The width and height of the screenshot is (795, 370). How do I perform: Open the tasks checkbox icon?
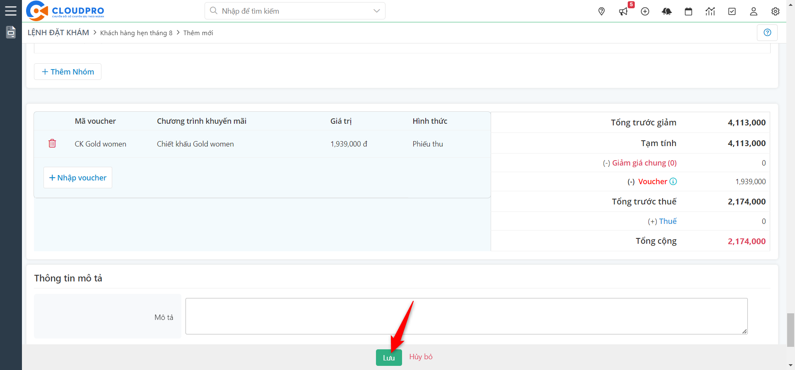732,12
